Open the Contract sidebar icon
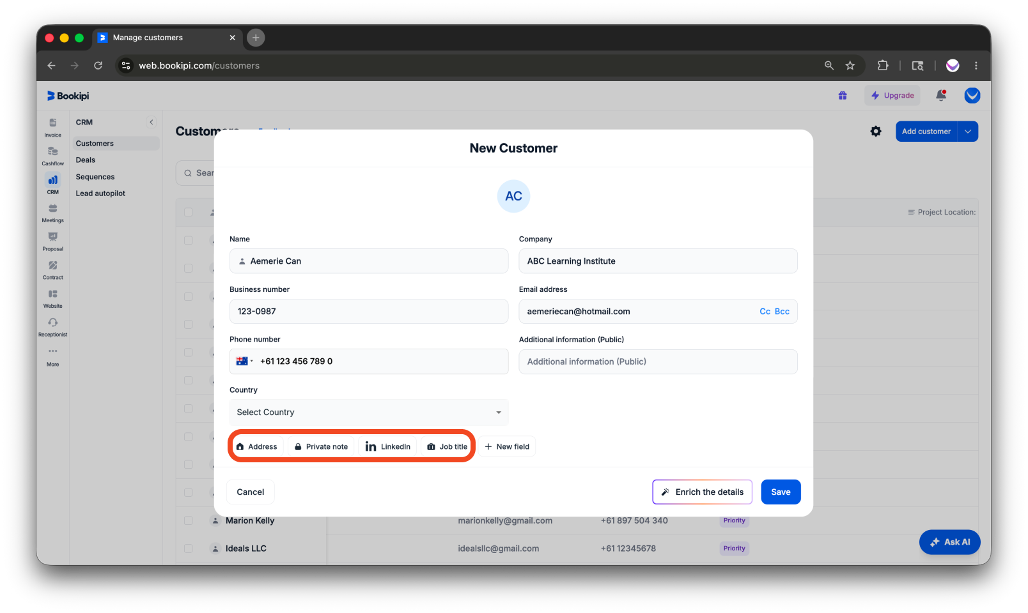 point(53,269)
